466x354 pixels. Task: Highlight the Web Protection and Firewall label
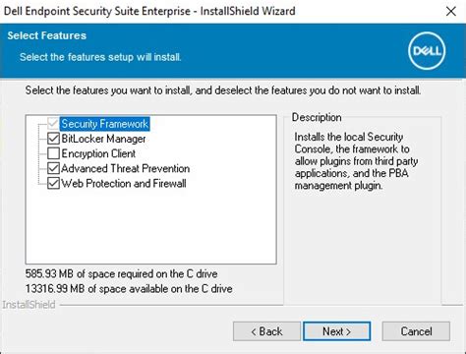(124, 183)
